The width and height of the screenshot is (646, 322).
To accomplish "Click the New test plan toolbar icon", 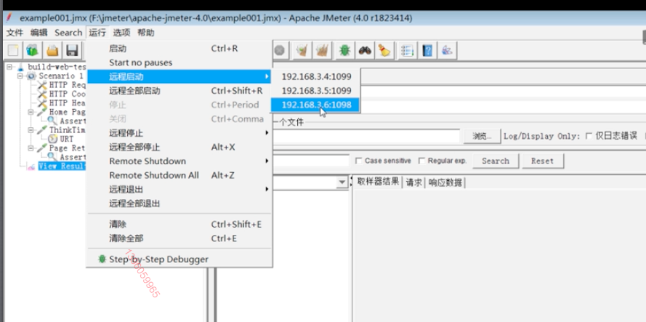I will 13,51.
